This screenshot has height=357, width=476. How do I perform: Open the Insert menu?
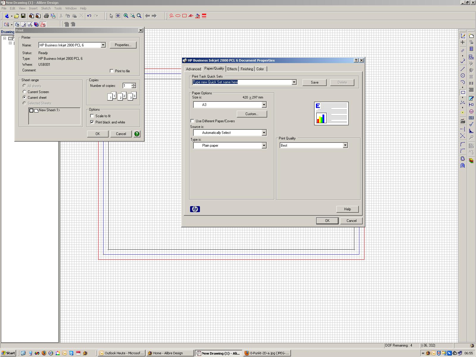(x=33, y=8)
